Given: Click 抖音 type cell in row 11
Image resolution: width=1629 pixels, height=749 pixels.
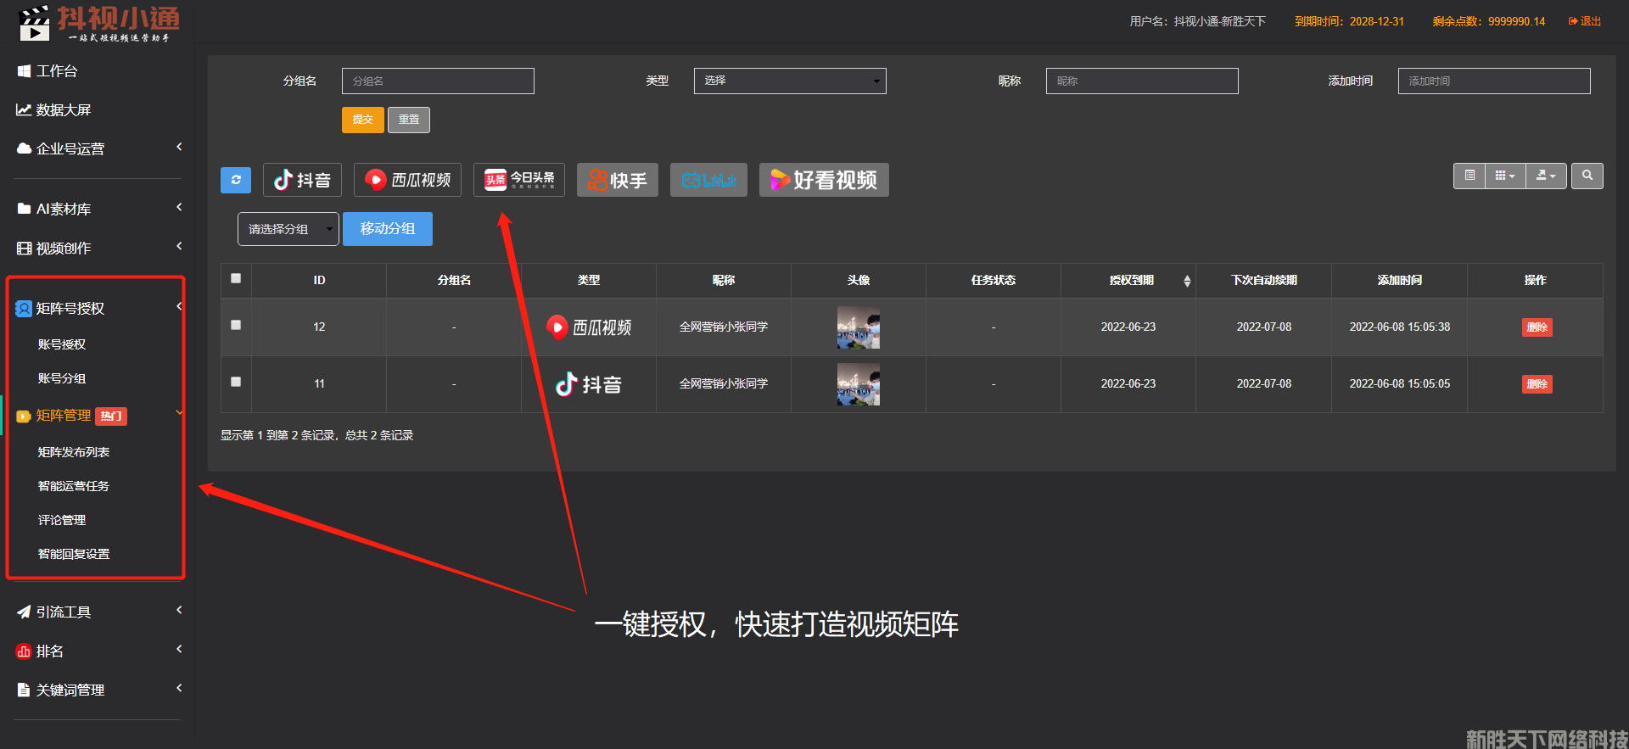Looking at the screenshot, I should click(x=589, y=384).
